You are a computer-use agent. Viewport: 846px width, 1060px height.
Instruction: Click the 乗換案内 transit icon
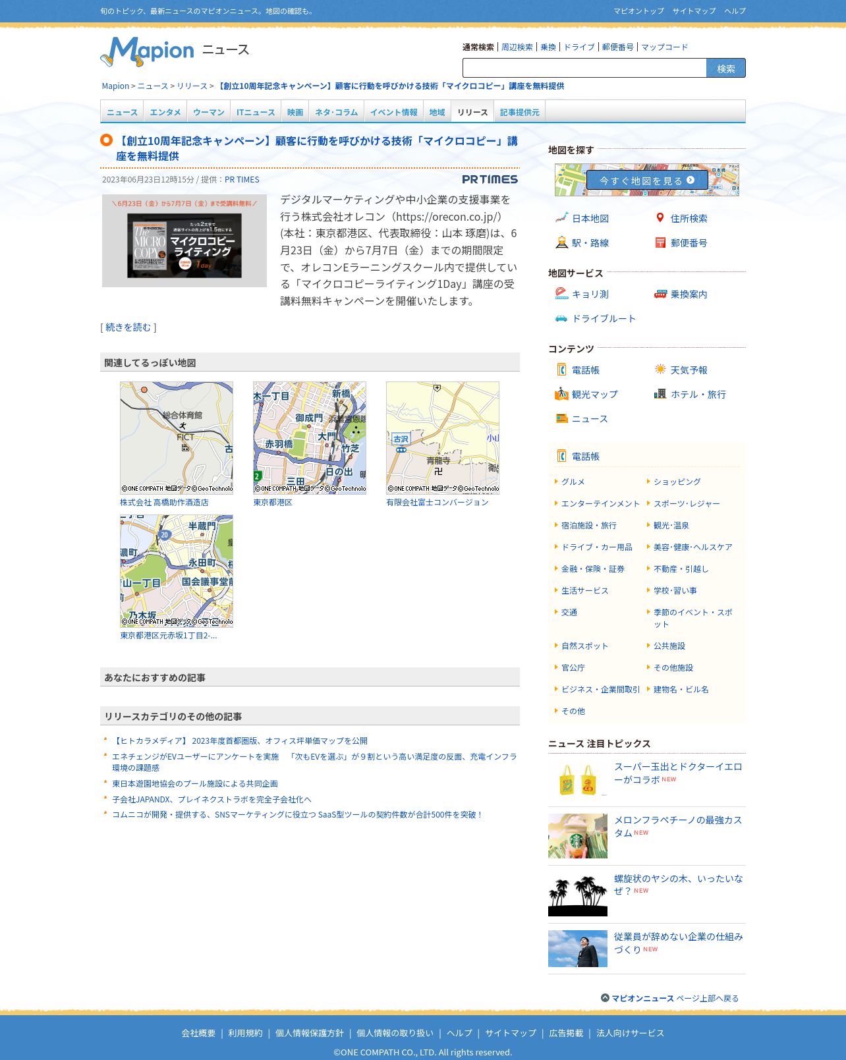coord(660,294)
